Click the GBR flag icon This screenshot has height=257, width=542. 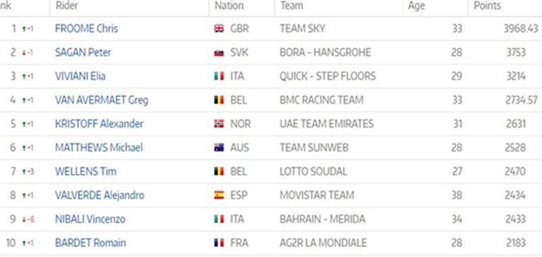pyautogui.click(x=219, y=28)
